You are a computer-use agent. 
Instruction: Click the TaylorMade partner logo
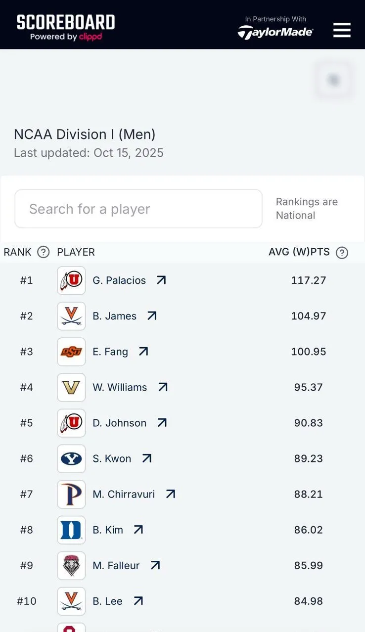[x=275, y=32]
